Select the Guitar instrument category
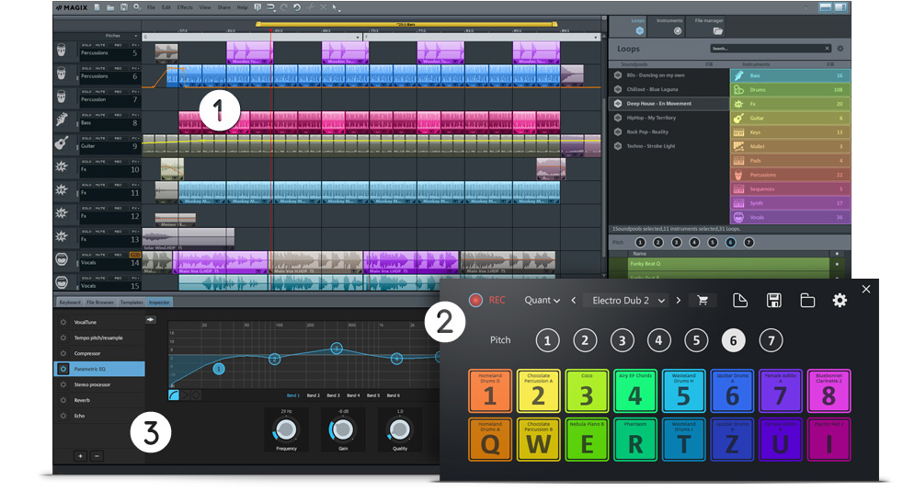 tap(790, 118)
